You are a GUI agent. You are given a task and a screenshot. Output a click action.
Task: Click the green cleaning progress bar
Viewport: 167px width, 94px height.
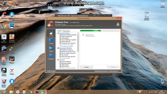[x=100, y=31]
